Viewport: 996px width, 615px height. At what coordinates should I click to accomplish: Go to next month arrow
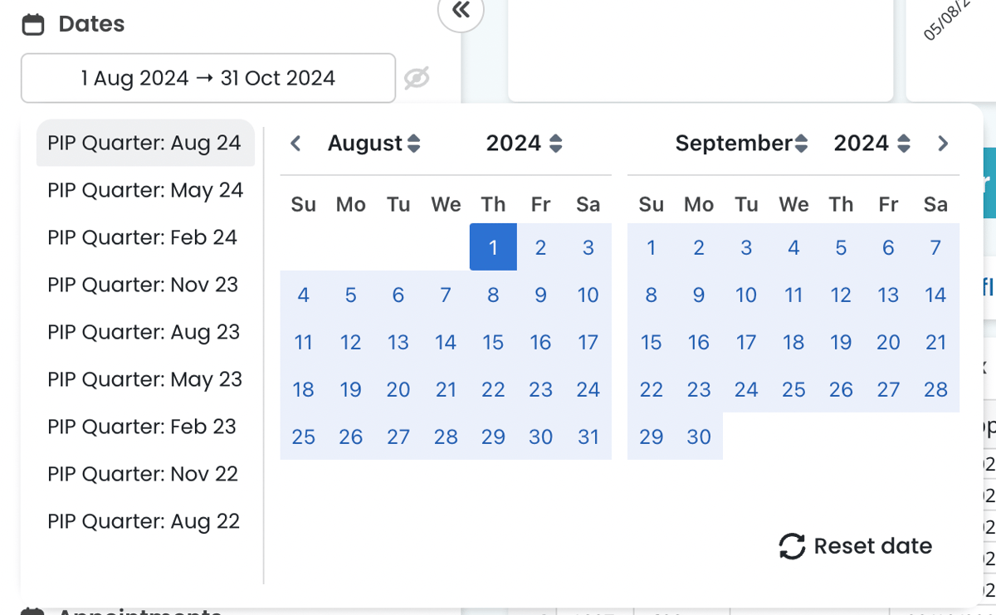(x=942, y=144)
